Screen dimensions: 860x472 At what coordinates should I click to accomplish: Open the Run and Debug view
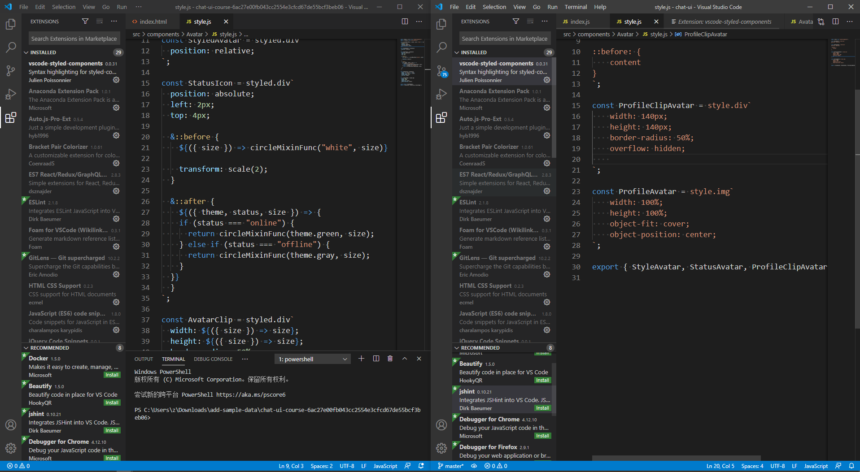11,94
